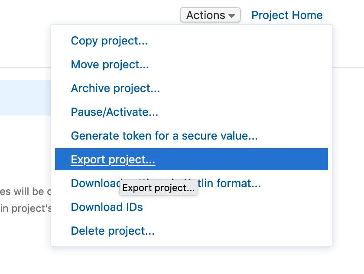Click the Actions dropdown arrow triangle

click(232, 16)
